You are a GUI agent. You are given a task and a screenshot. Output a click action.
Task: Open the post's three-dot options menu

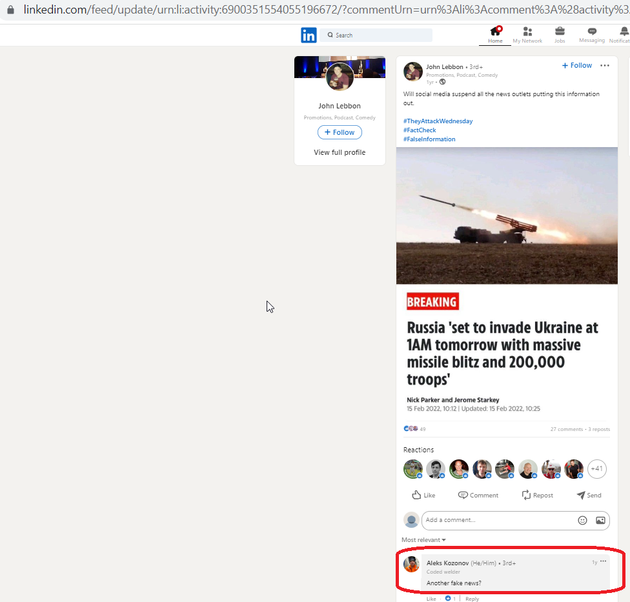pyautogui.click(x=605, y=65)
